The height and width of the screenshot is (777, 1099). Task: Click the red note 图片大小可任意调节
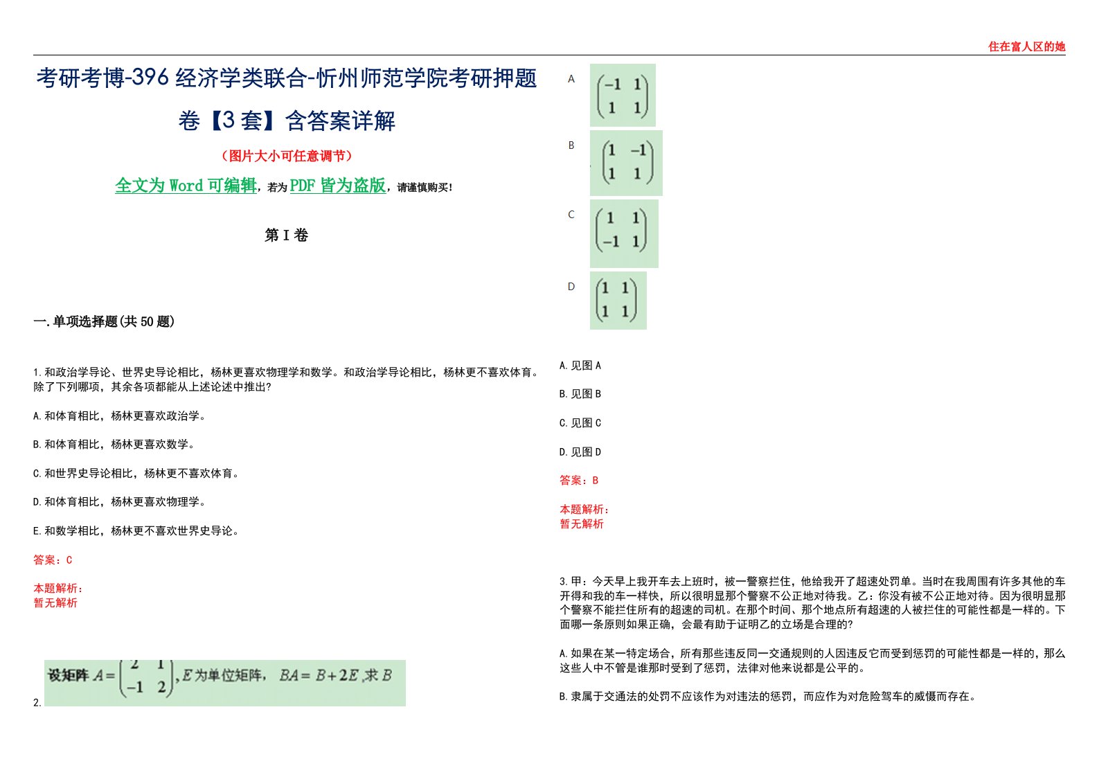click(286, 156)
